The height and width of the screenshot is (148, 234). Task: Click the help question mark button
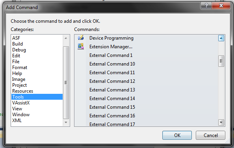[206, 5]
